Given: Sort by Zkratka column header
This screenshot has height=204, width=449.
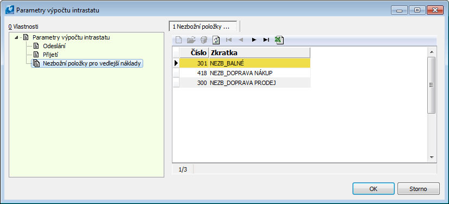Looking at the screenshot, I should tap(259, 53).
